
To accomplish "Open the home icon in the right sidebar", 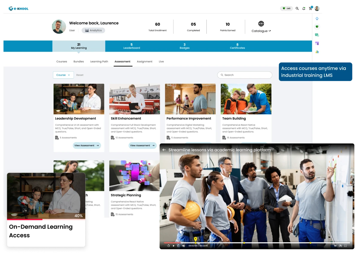I will pyautogui.click(x=317, y=18).
